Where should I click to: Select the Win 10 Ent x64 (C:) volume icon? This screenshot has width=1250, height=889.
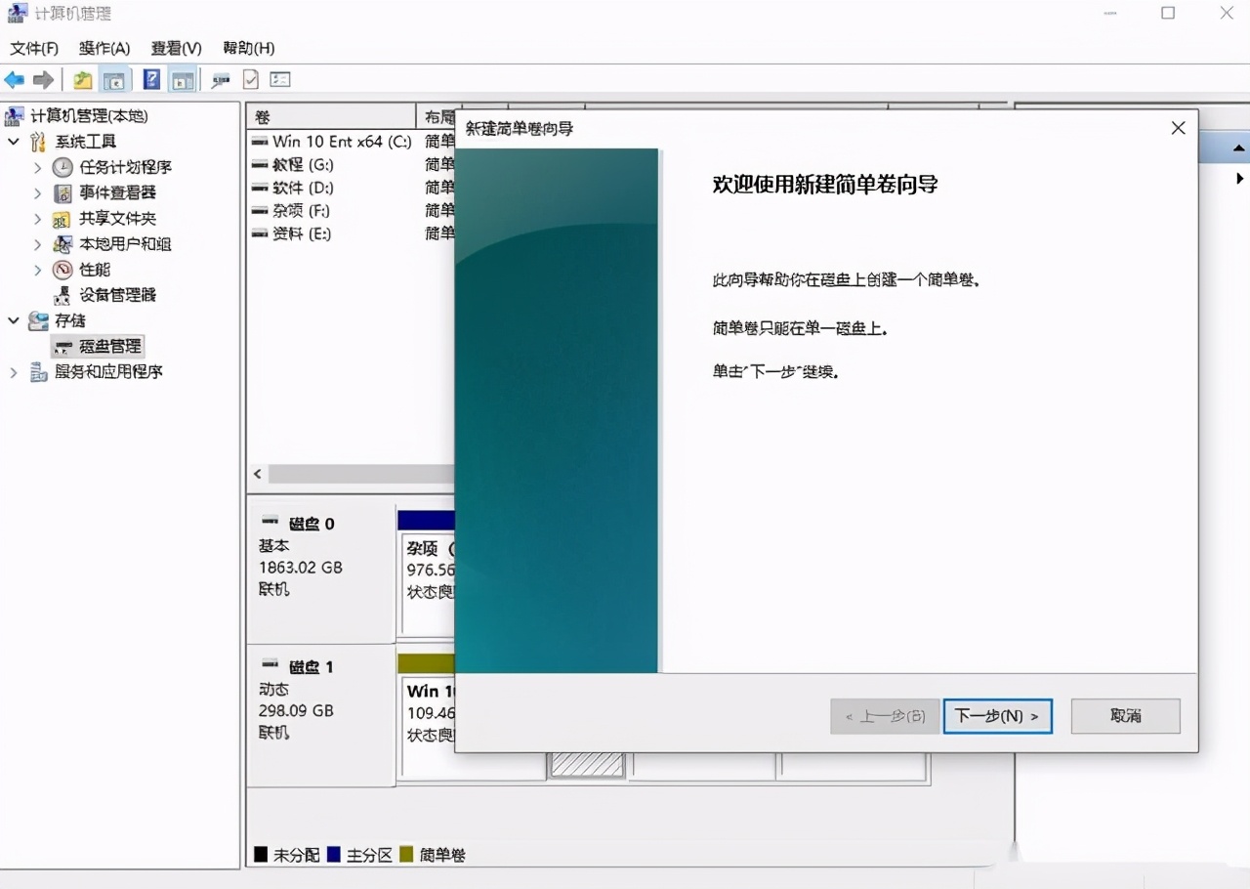tap(260, 141)
